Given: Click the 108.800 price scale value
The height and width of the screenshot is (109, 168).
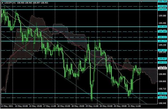Looking at the screenshot, I should tap(162, 81).
